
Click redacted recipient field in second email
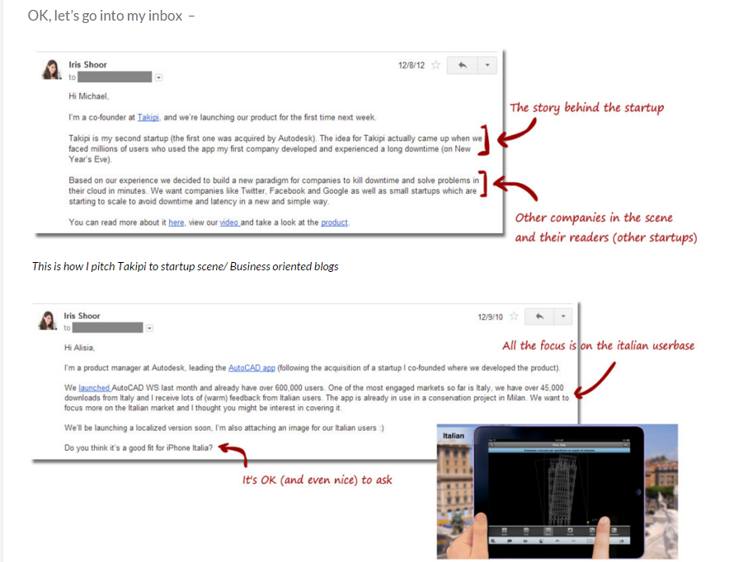coord(108,327)
